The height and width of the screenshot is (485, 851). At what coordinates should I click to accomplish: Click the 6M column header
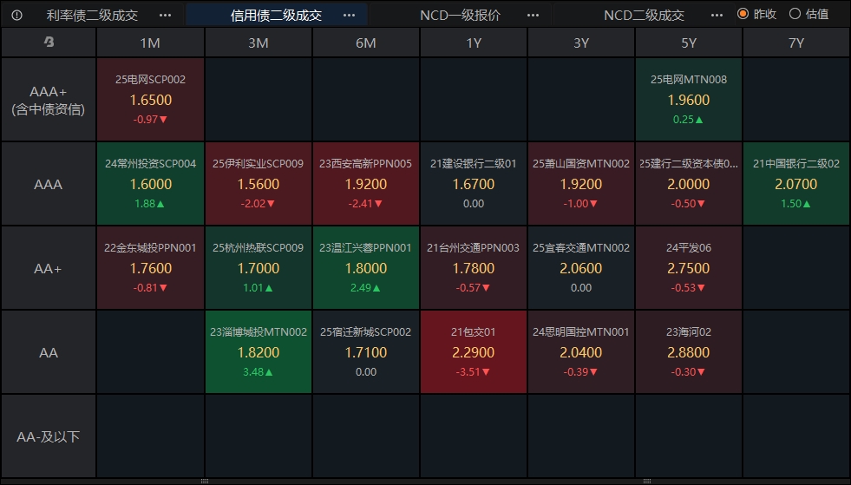(x=366, y=43)
